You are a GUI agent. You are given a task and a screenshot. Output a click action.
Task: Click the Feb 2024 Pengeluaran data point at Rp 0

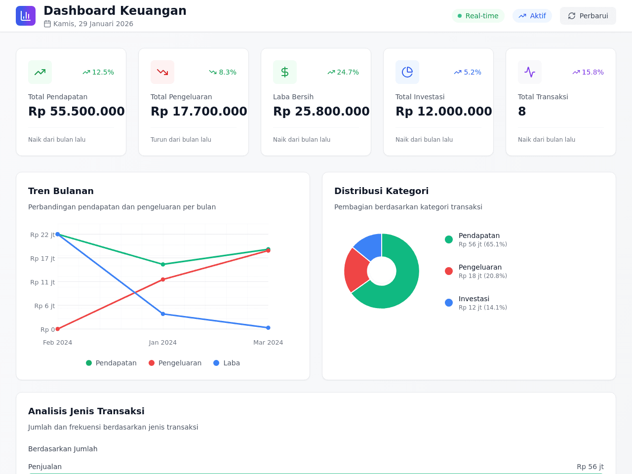[x=58, y=329]
